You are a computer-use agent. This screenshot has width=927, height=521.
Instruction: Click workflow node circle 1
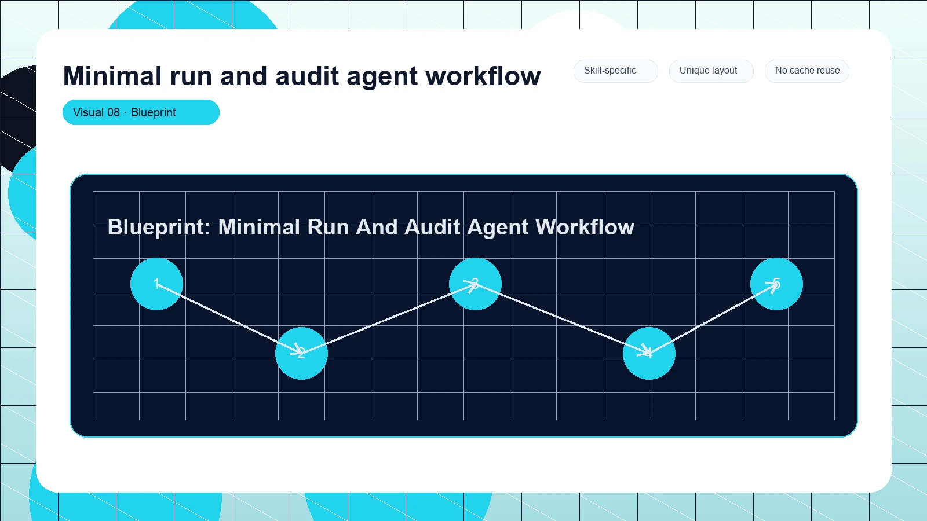[156, 284]
